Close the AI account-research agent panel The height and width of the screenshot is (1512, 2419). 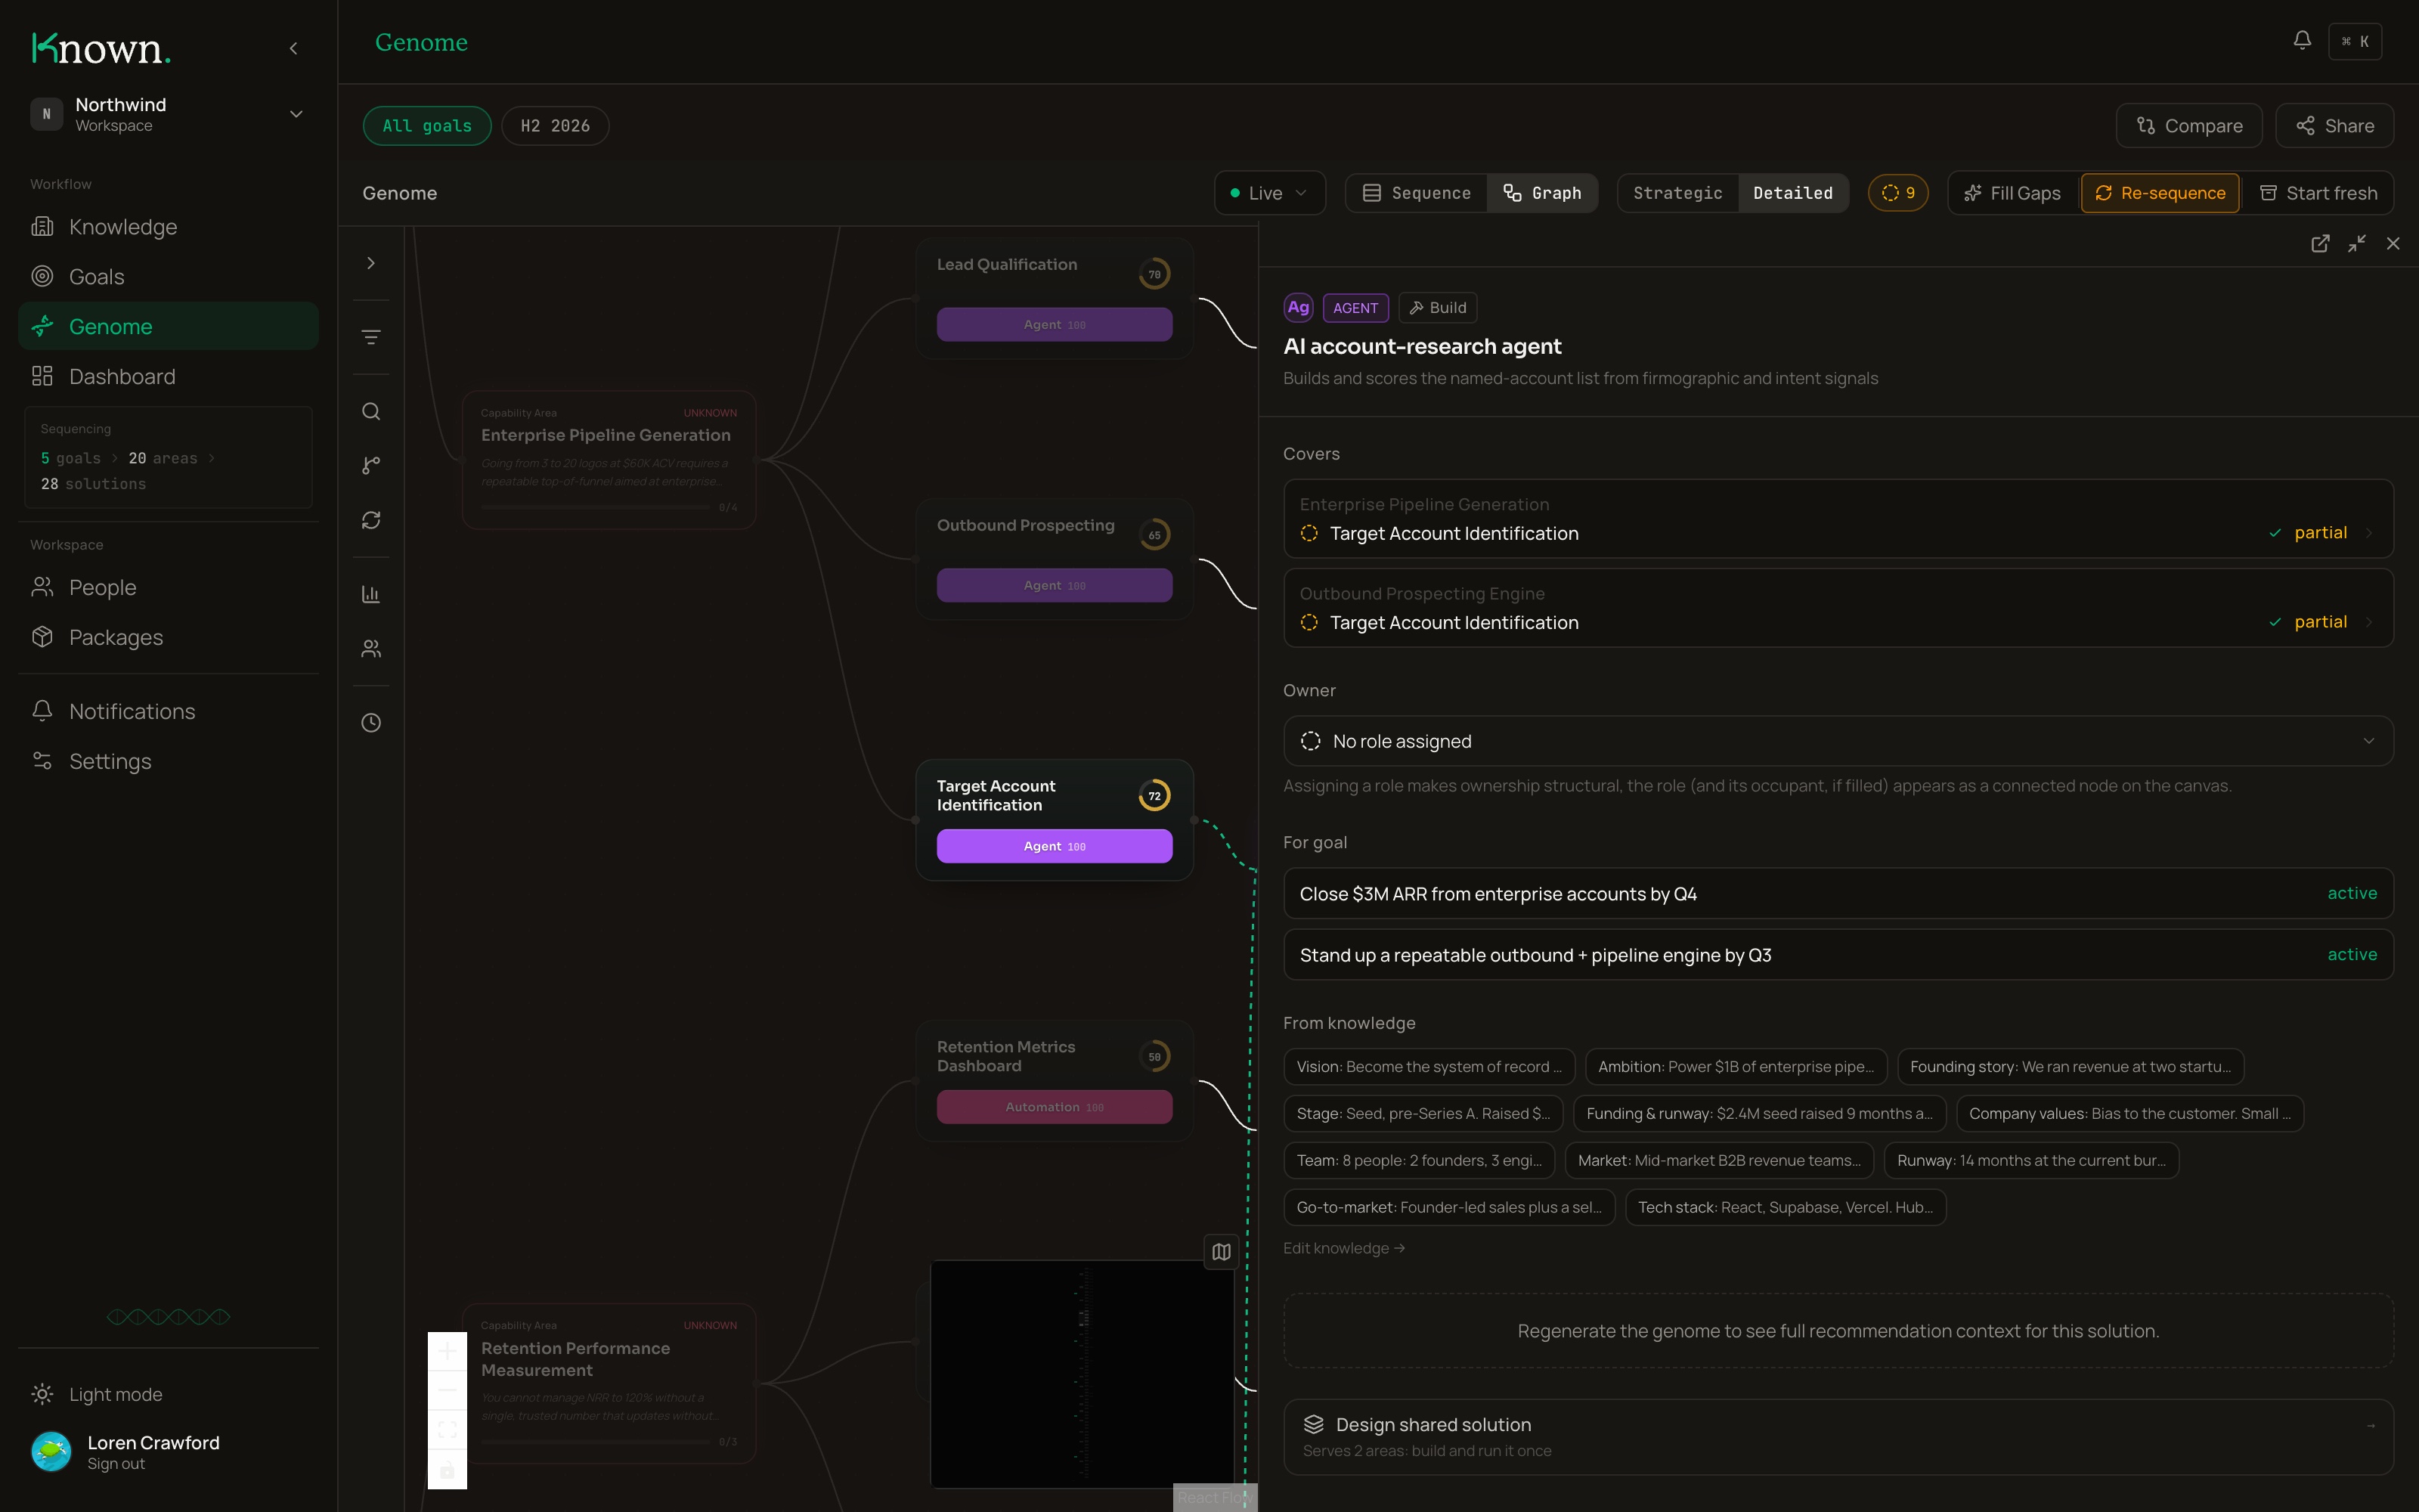tap(2393, 244)
